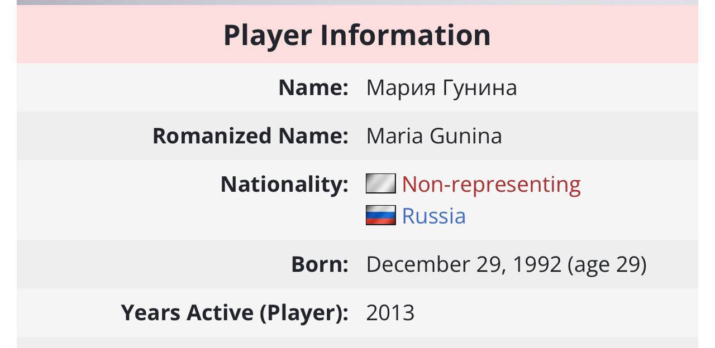Click the Russian tricolor flag icon
Viewport: 715px width, 348px height.
pos(380,215)
